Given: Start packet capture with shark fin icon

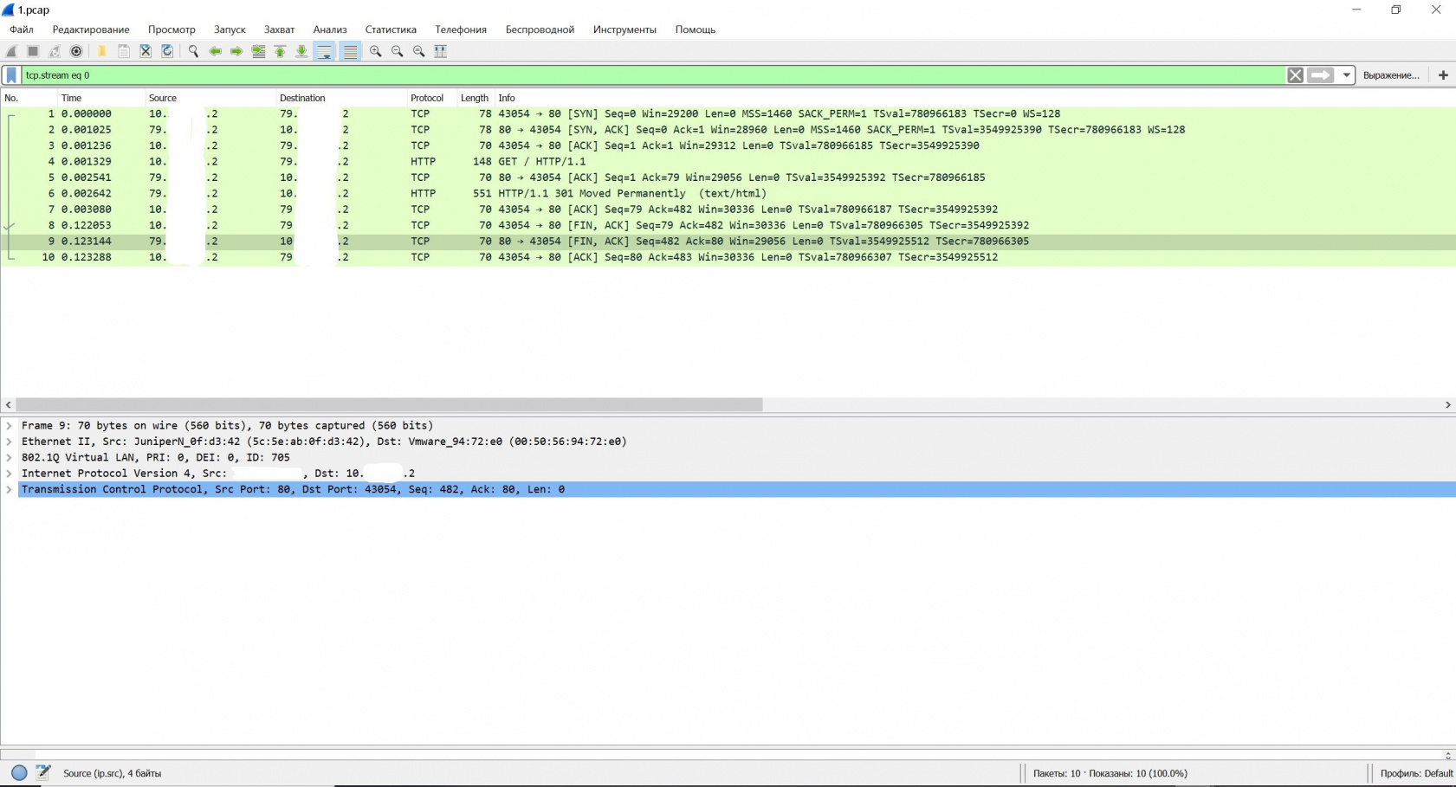Looking at the screenshot, I should [11, 51].
